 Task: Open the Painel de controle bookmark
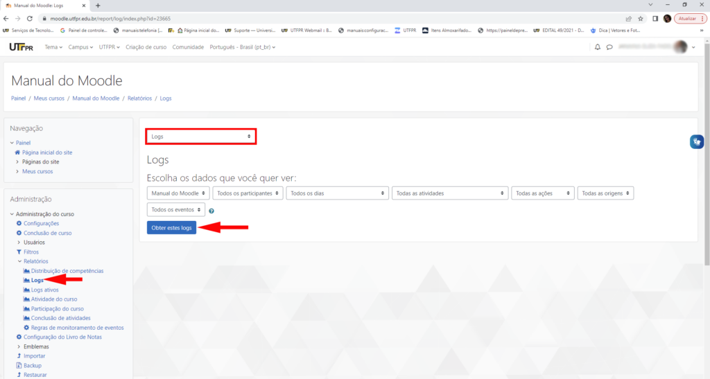pyautogui.click(x=84, y=30)
